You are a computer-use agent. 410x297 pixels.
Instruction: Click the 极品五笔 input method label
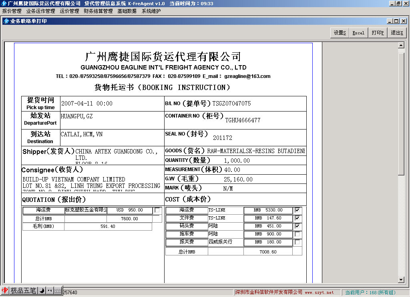click(x=23, y=290)
